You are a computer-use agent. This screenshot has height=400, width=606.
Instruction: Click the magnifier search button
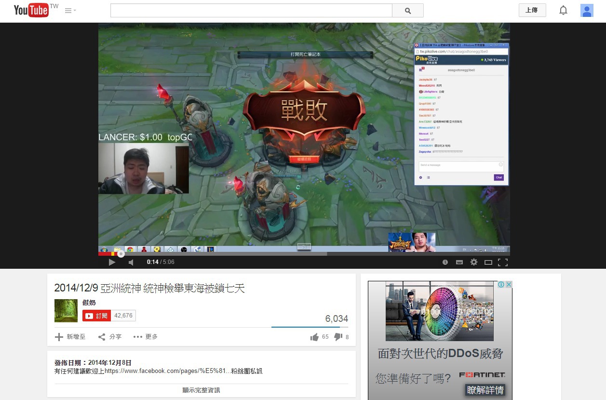(x=408, y=11)
